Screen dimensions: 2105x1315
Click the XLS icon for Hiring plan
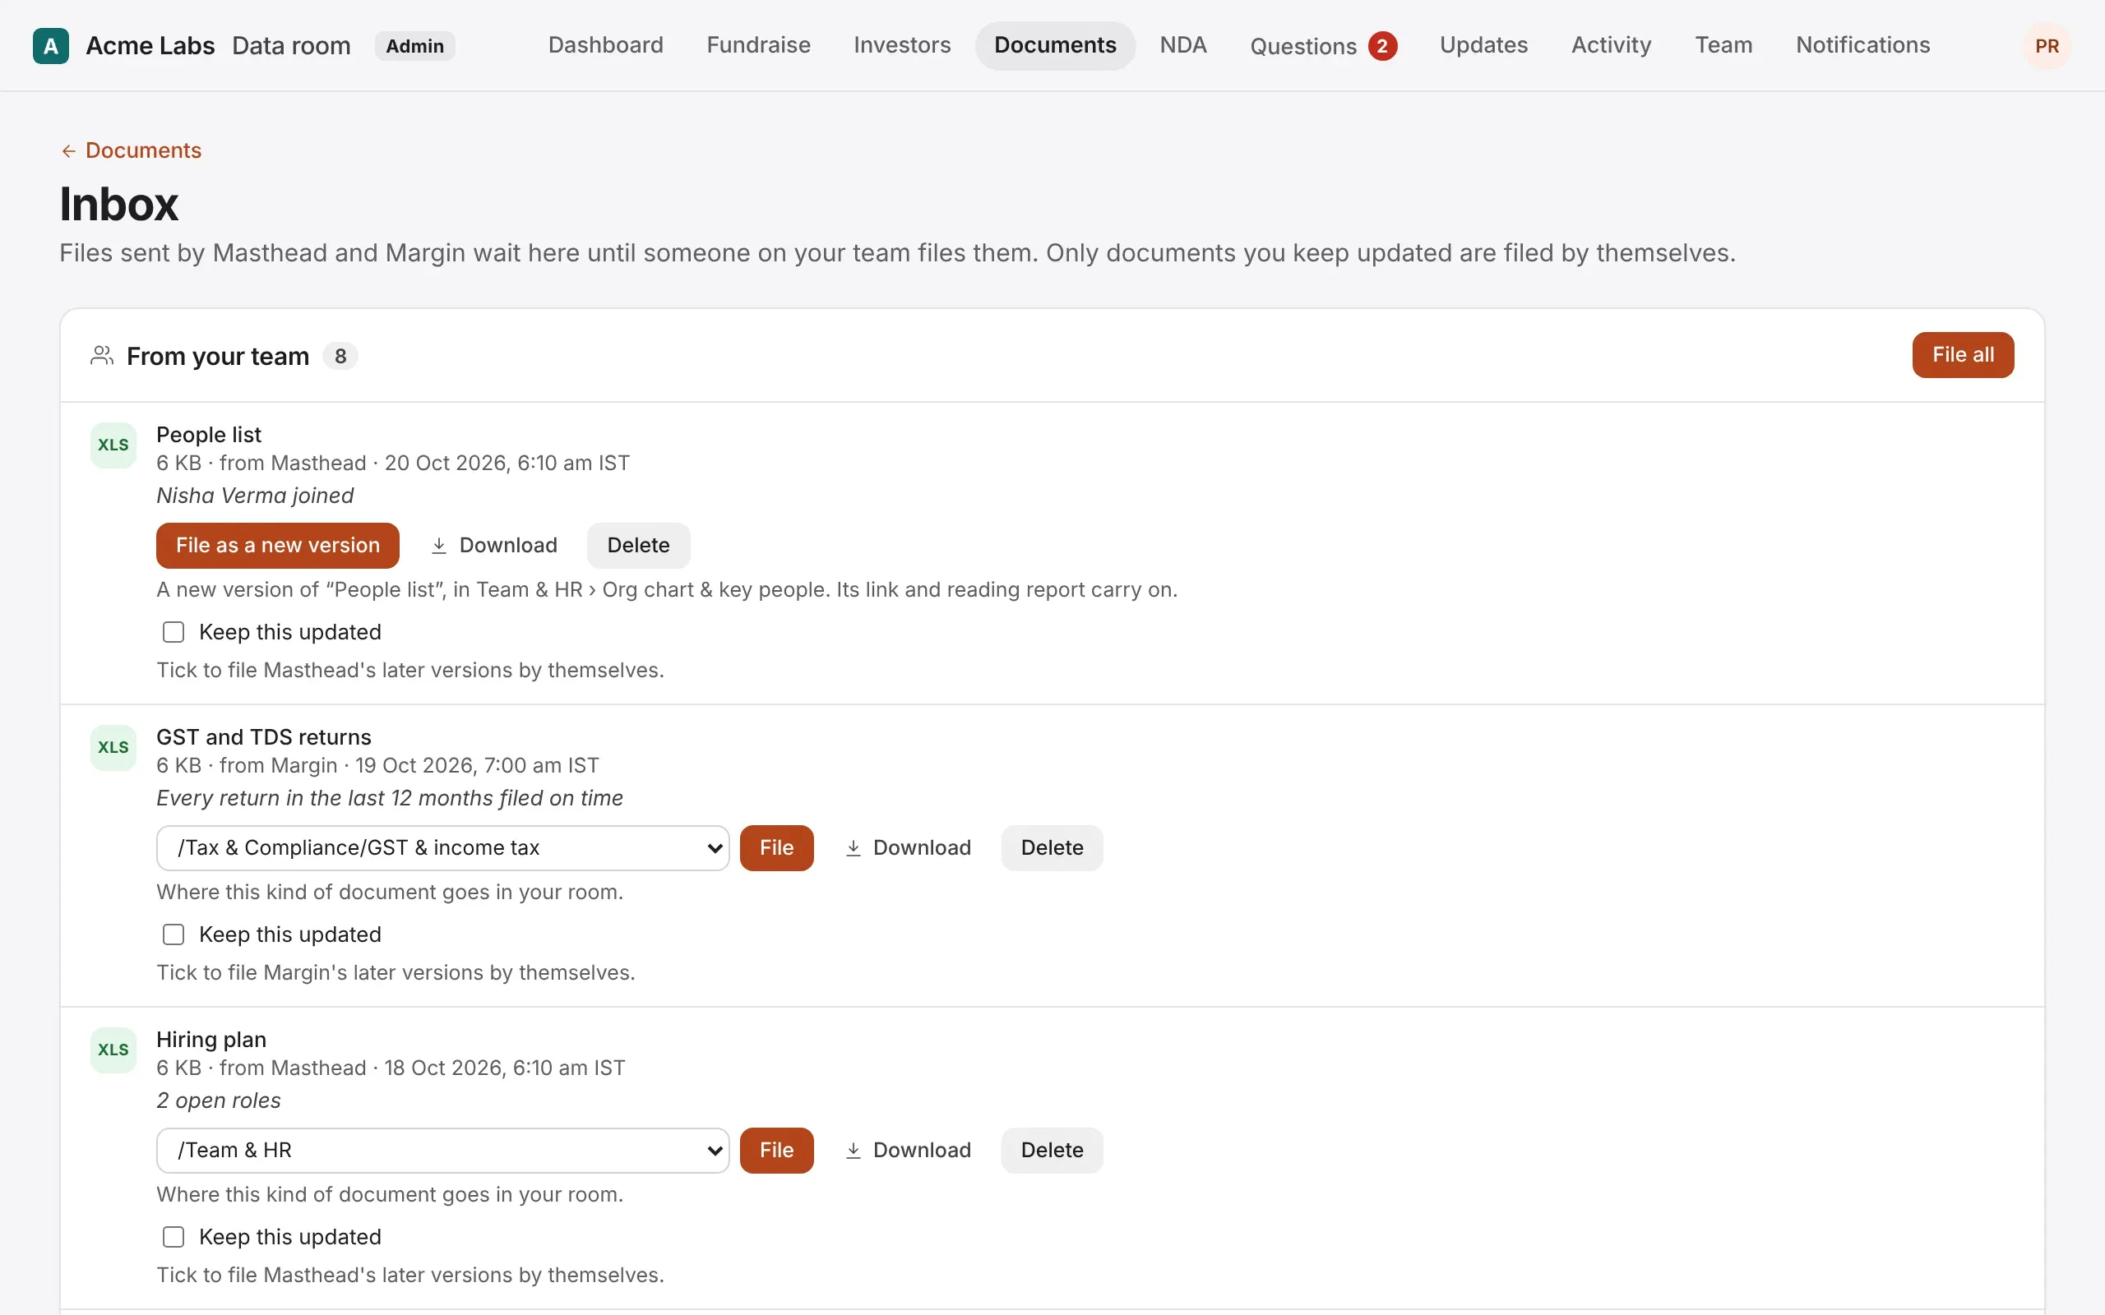(x=113, y=1050)
